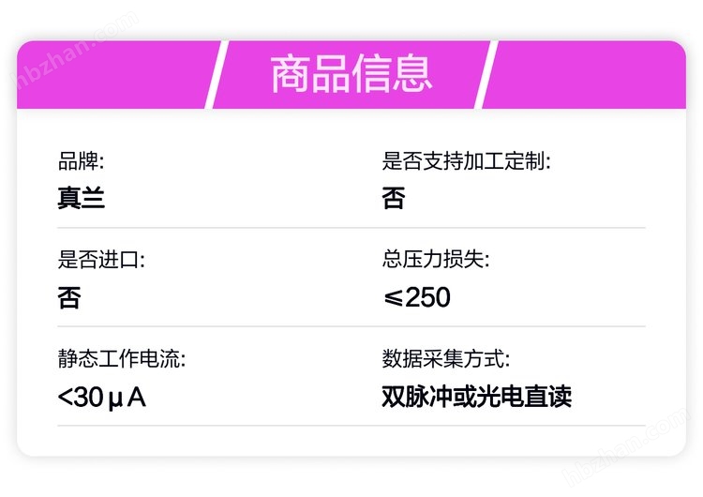
Task: Click the 静态工作电流: label
Action: click(x=122, y=359)
